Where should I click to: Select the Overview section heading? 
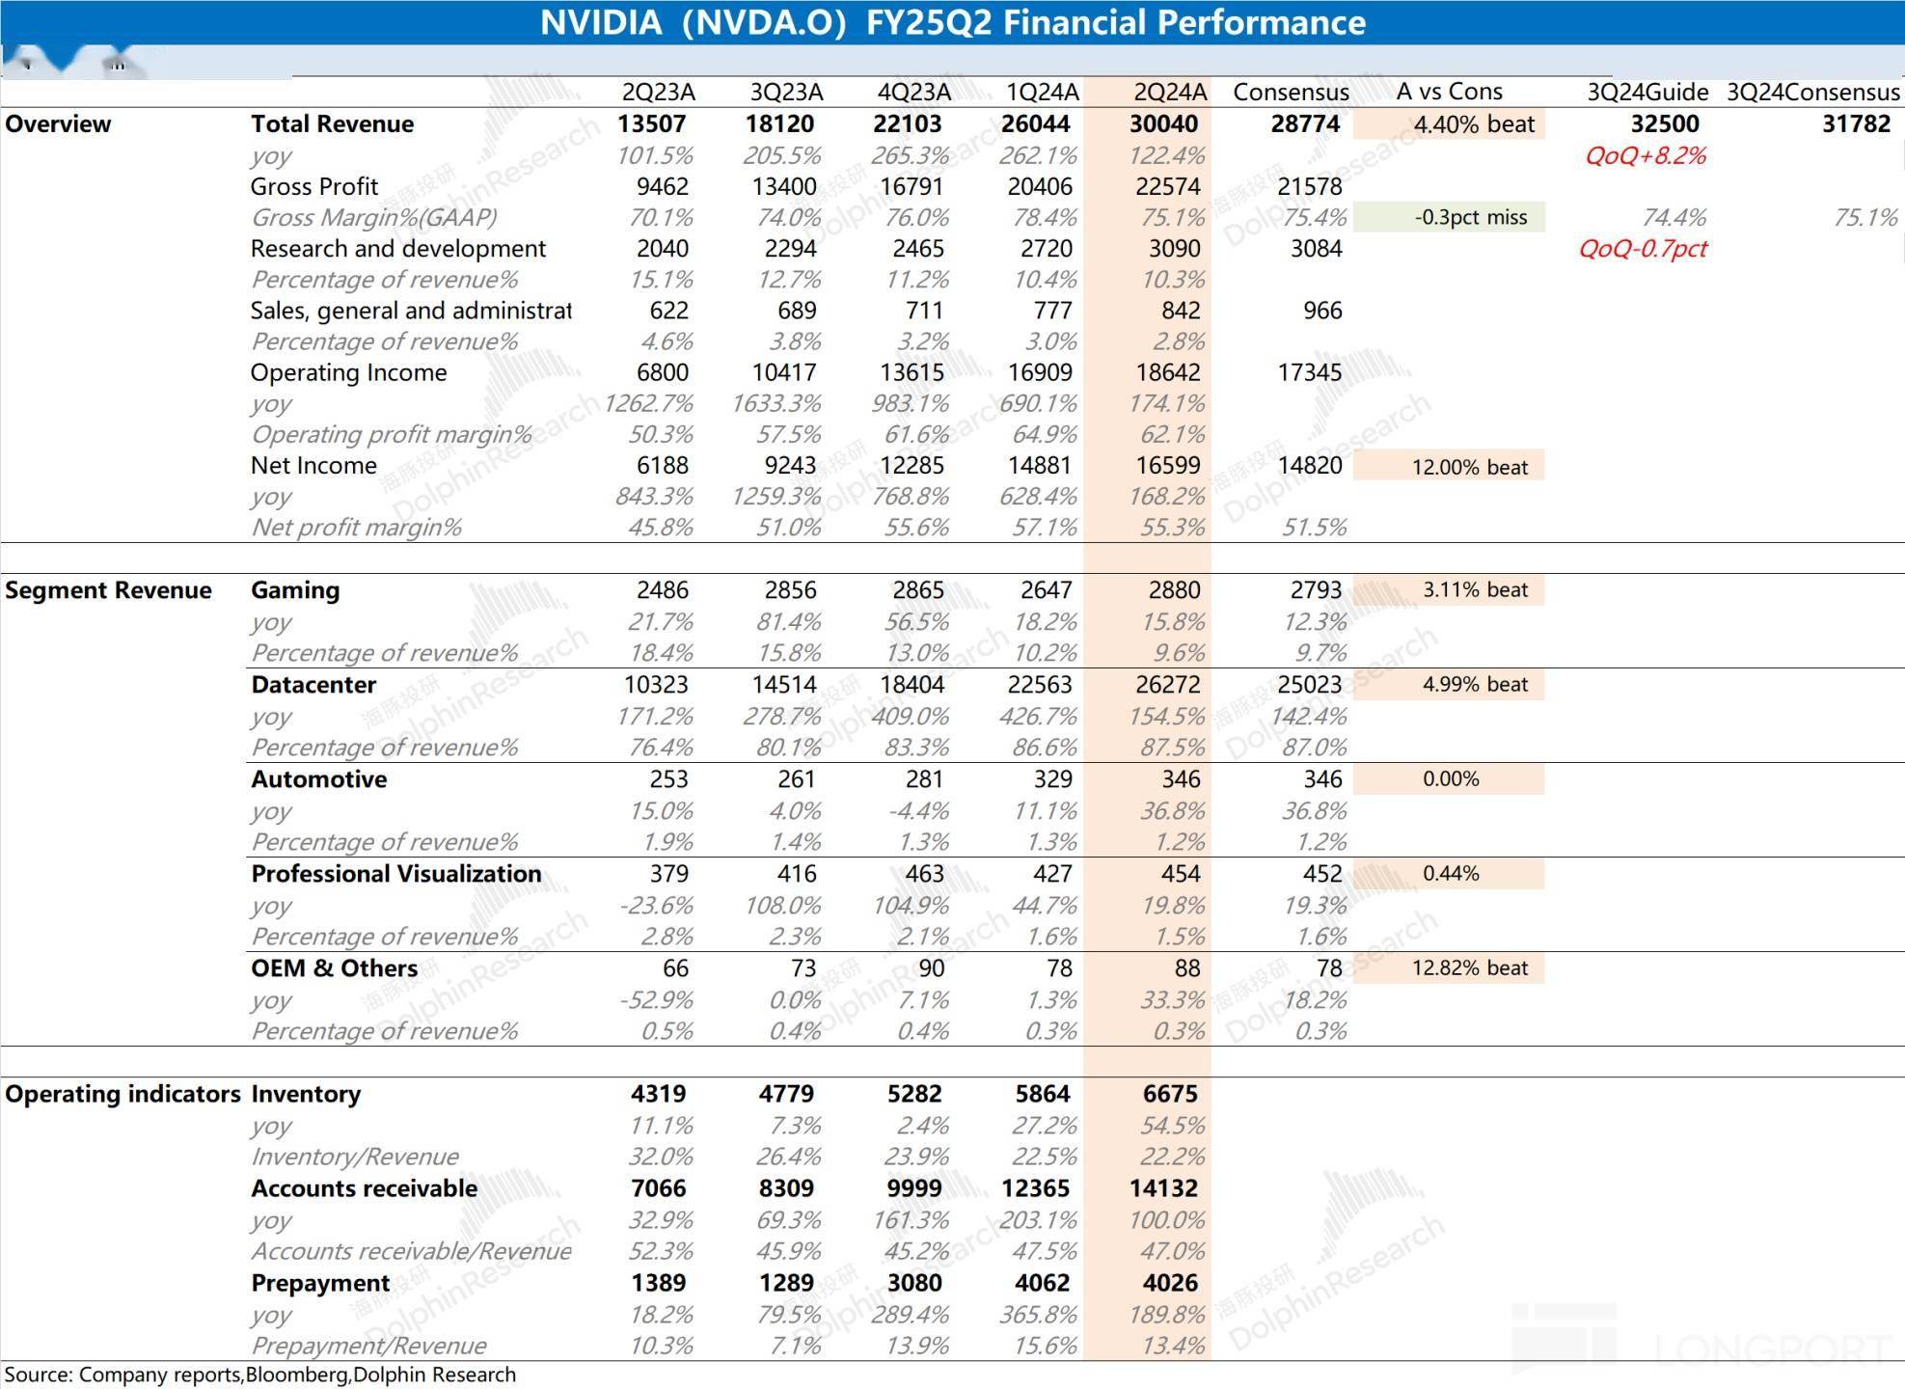tap(58, 123)
